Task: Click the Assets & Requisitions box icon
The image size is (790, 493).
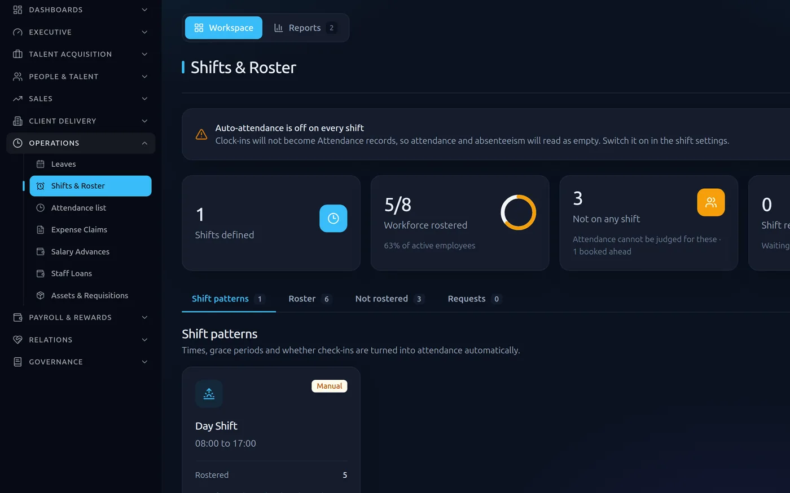Action: (41, 295)
